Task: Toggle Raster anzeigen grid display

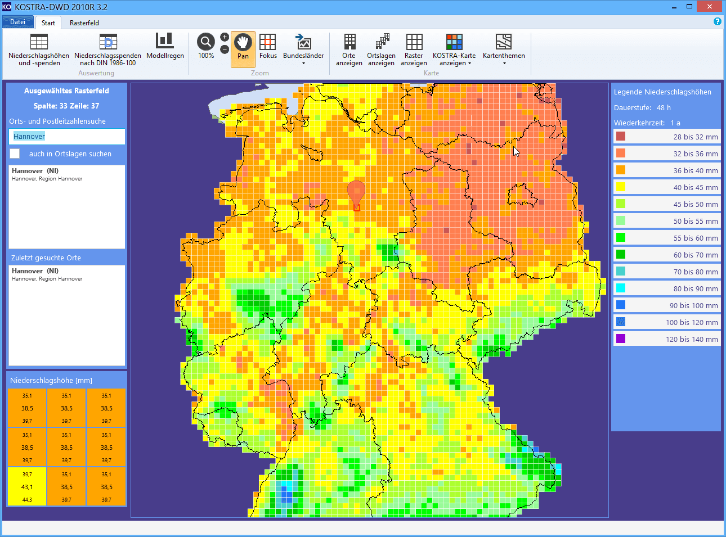Action: click(x=414, y=49)
